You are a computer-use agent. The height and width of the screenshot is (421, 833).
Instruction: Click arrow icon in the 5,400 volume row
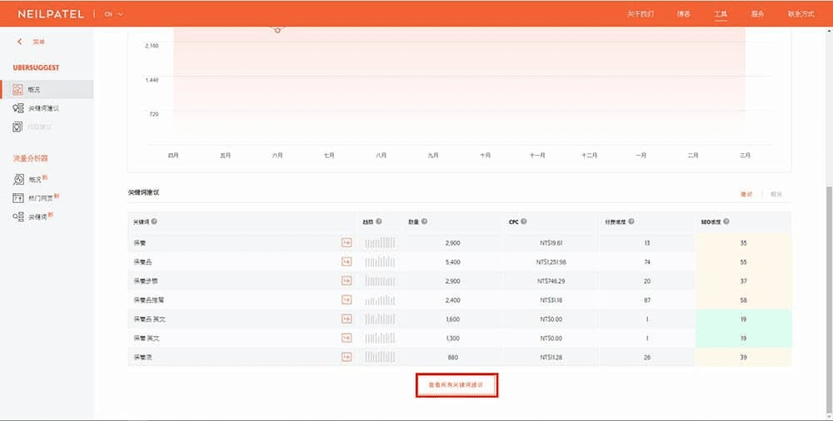click(x=347, y=262)
